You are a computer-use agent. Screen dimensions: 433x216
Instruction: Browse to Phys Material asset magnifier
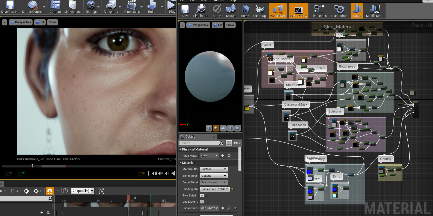tap(229, 156)
